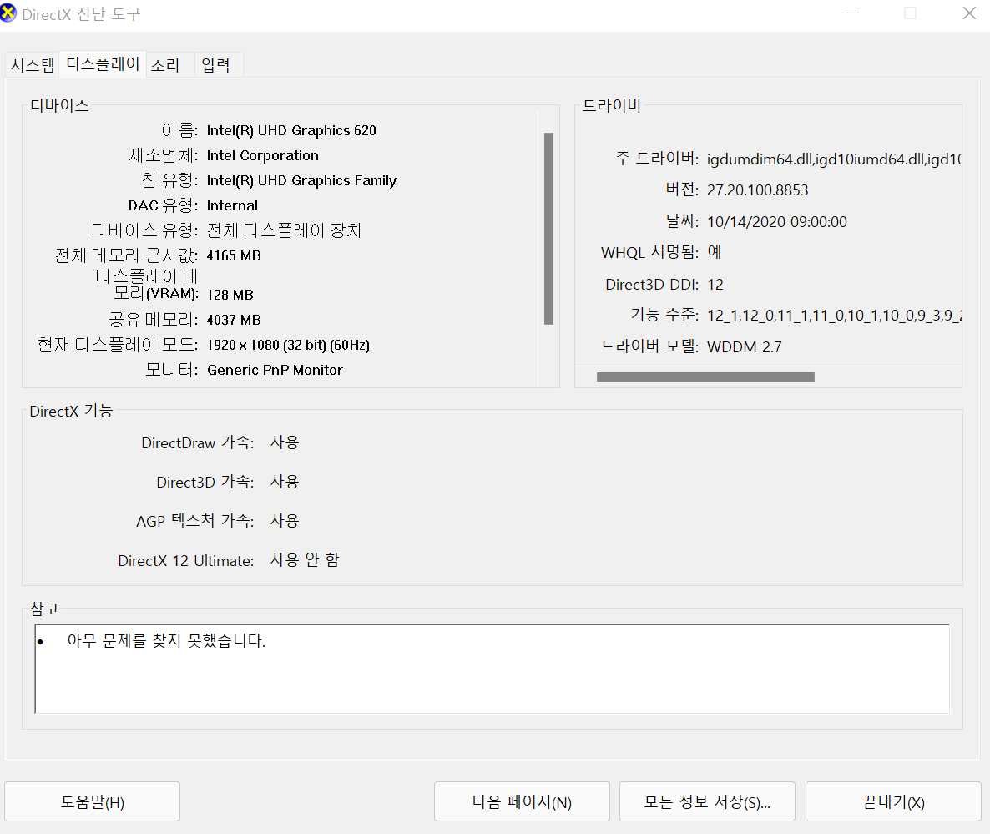This screenshot has width=990, height=834.
Task: Click the device type value 전체 디스플레이 장치
Action: (x=284, y=230)
